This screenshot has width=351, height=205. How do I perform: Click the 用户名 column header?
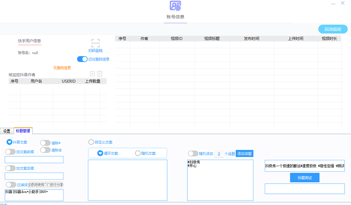36,81
